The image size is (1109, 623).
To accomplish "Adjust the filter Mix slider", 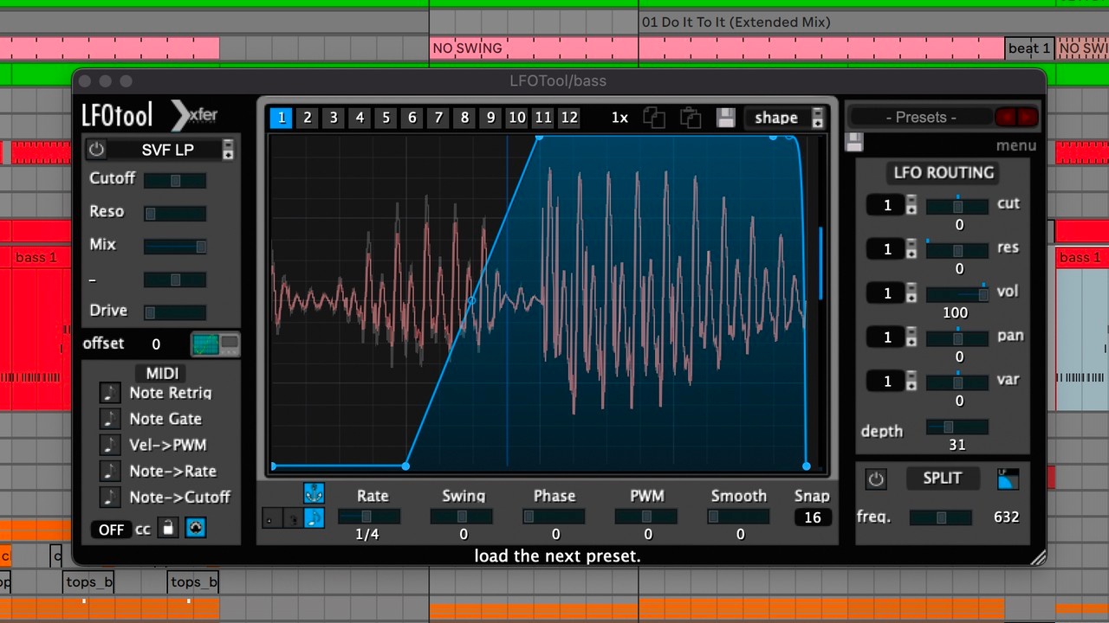I will (175, 247).
